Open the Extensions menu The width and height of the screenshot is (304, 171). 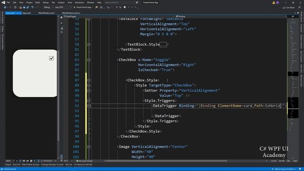click(x=79, y=2)
